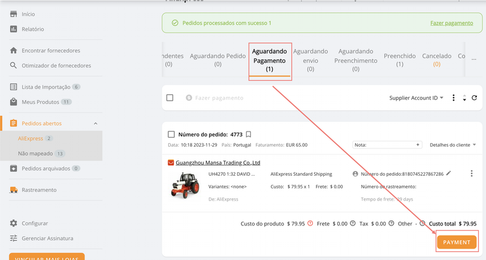Screen dimensions: 486x260
Task: Click the bookmark icon beside order 4773
Action: 248,135
